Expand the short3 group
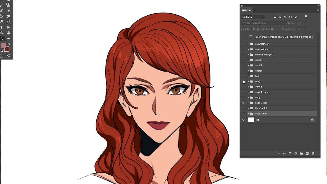327x184 pixels. [x=248, y=60]
